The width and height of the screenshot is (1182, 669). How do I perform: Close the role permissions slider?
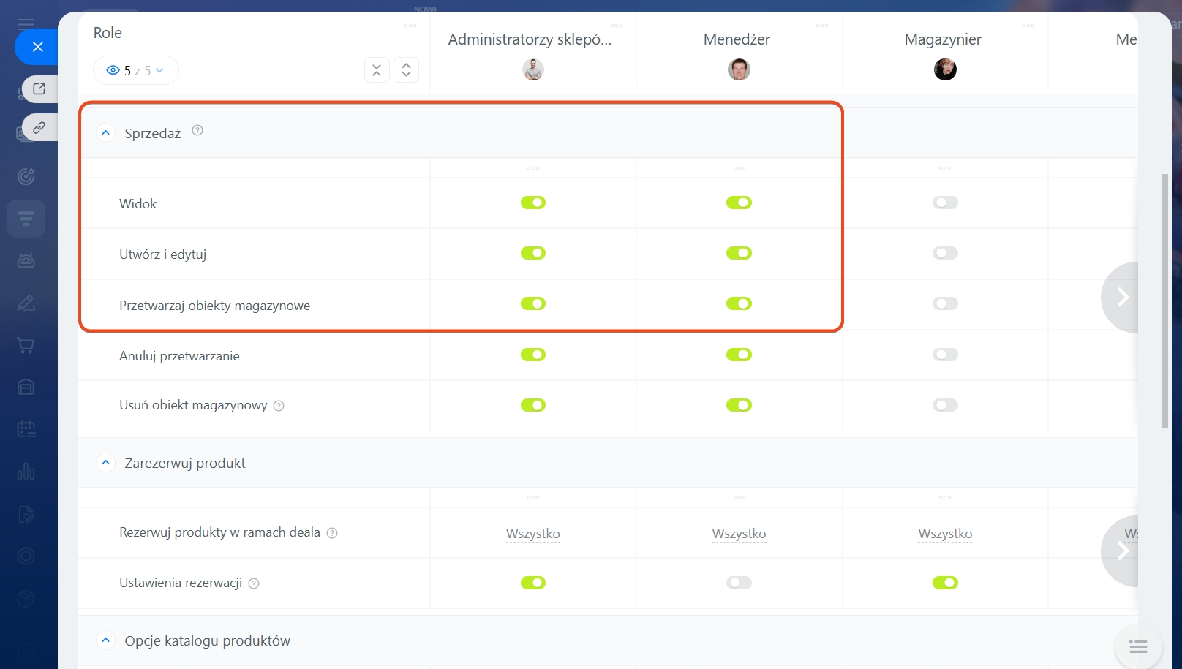pyautogui.click(x=37, y=47)
